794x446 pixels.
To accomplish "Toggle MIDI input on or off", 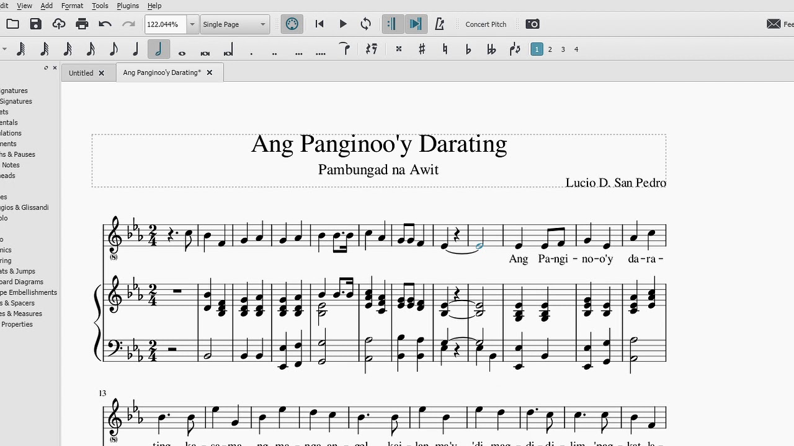I will click(292, 24).
